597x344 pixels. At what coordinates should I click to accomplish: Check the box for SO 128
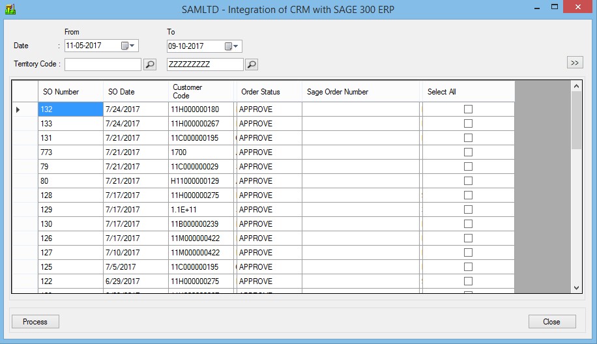click(469, 195)
